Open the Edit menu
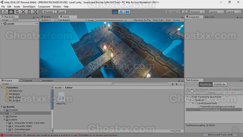Screen dimensions: 243x137 click(9, 7)
